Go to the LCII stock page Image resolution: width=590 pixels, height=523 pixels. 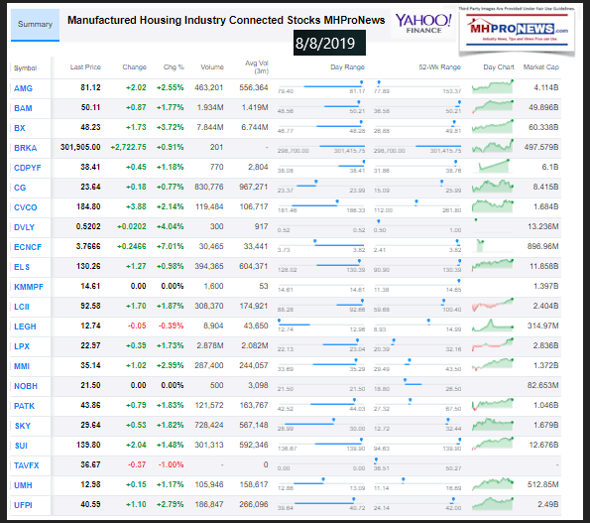22,307
